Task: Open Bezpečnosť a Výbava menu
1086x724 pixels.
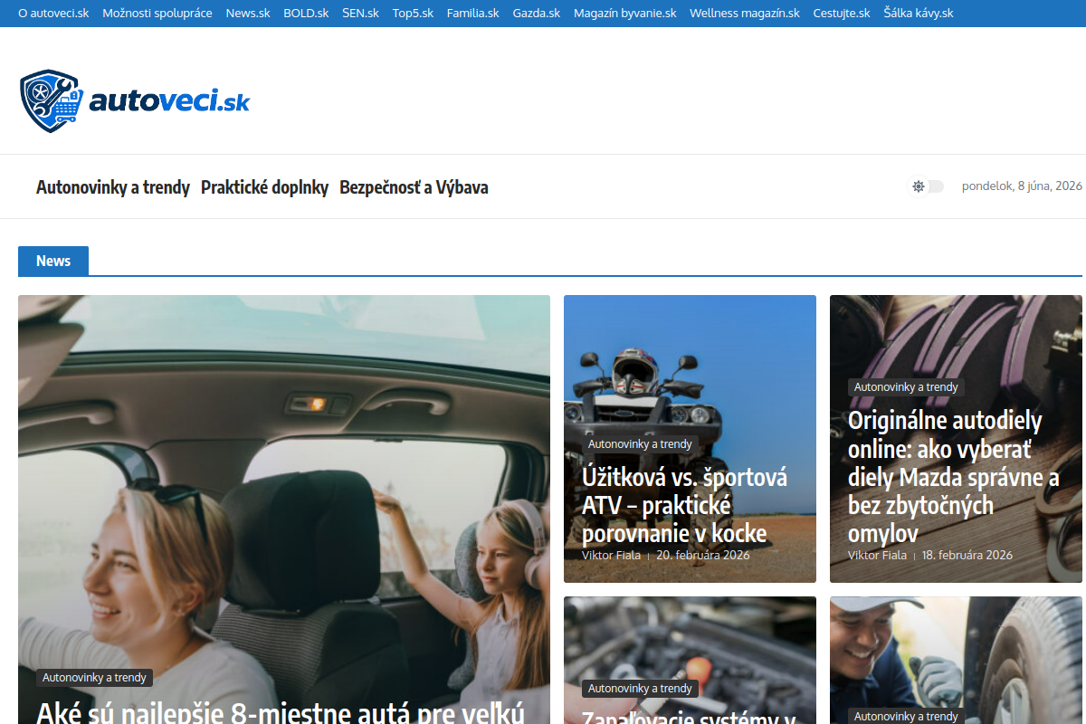Action: point(414,187)
